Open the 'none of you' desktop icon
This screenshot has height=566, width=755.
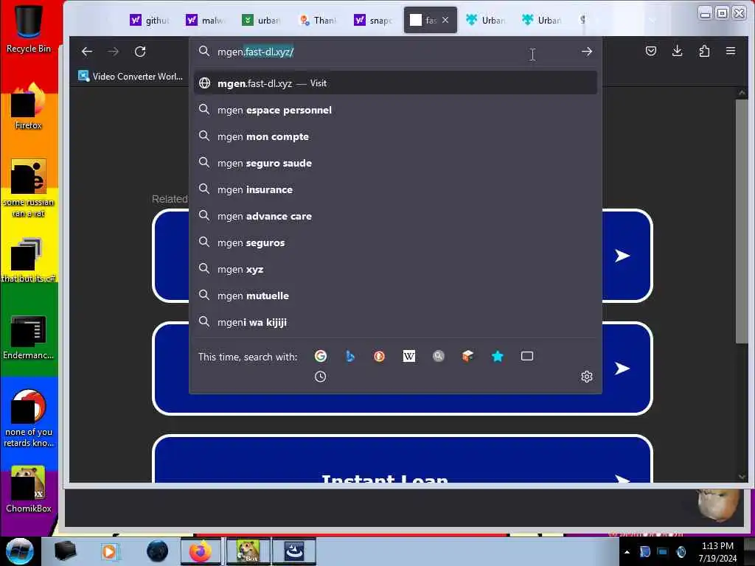pyautogui.click(x=29, y=418)
